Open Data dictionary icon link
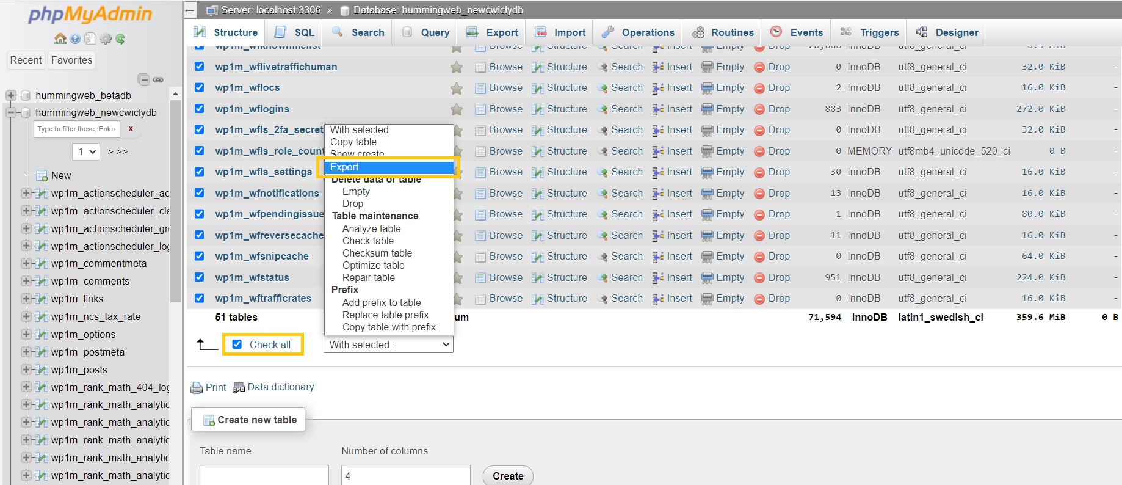This screenshot has height=485, width=1122. click(239, 387)
